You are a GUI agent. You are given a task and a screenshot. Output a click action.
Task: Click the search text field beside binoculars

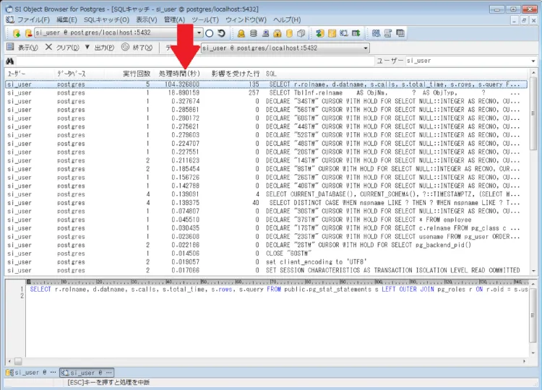point(195,61)
